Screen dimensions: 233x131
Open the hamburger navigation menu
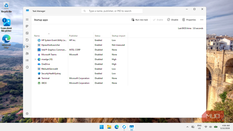tap(27, 19)
